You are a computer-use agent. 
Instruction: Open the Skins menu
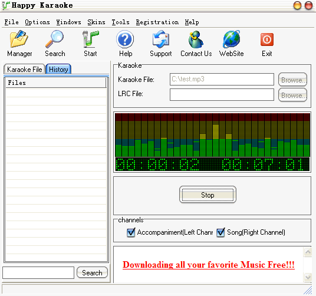(96, 22)
